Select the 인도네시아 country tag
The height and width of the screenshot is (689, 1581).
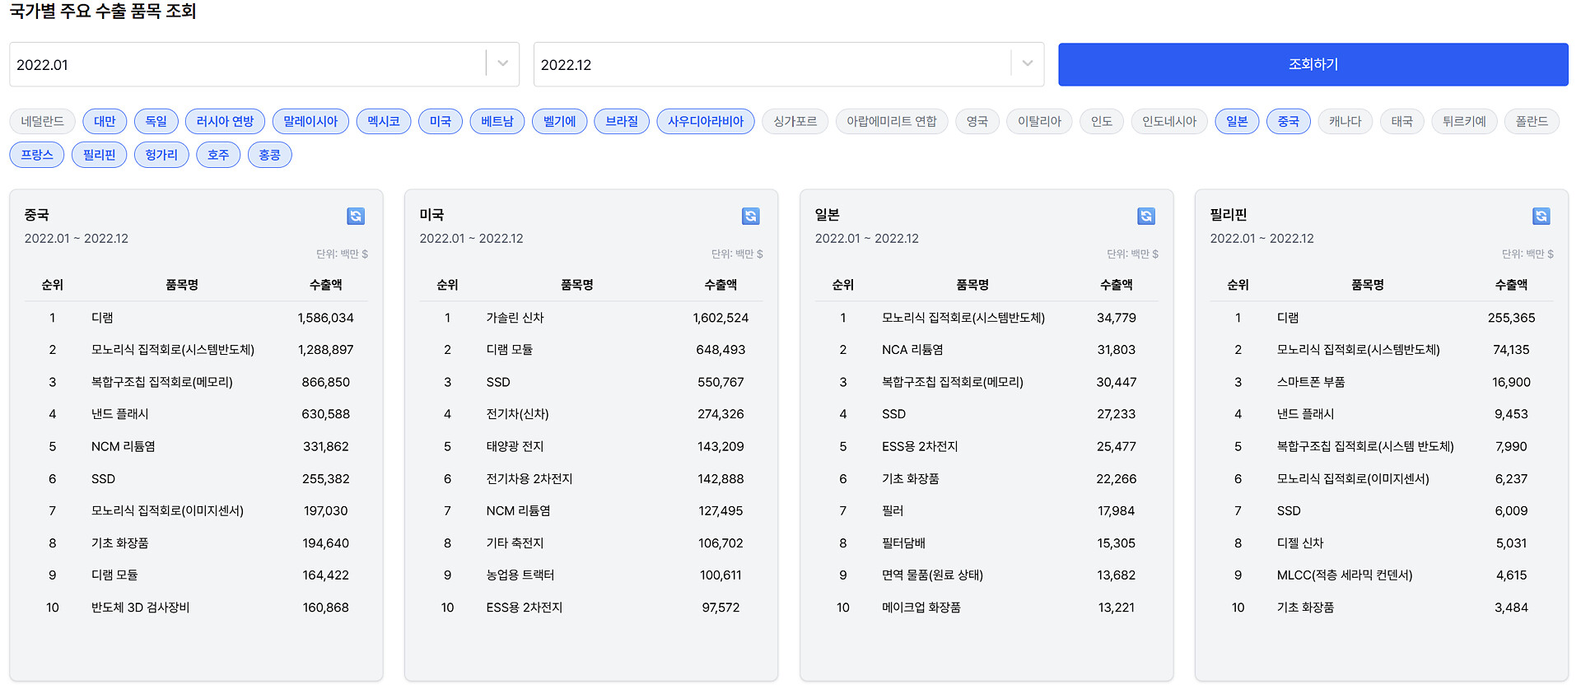coord(1168,121)
